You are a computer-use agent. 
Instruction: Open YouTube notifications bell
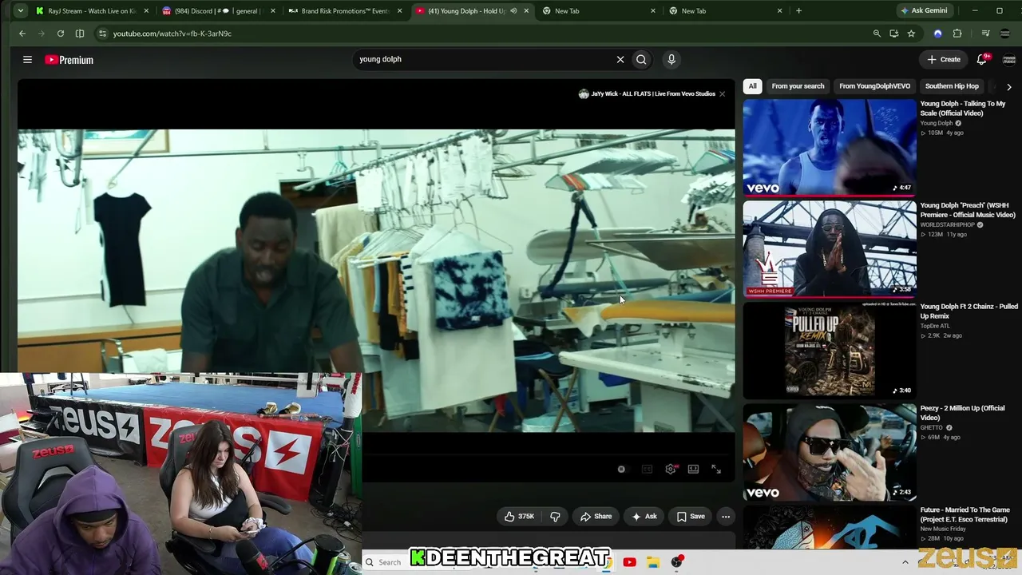tap(982, 59)
